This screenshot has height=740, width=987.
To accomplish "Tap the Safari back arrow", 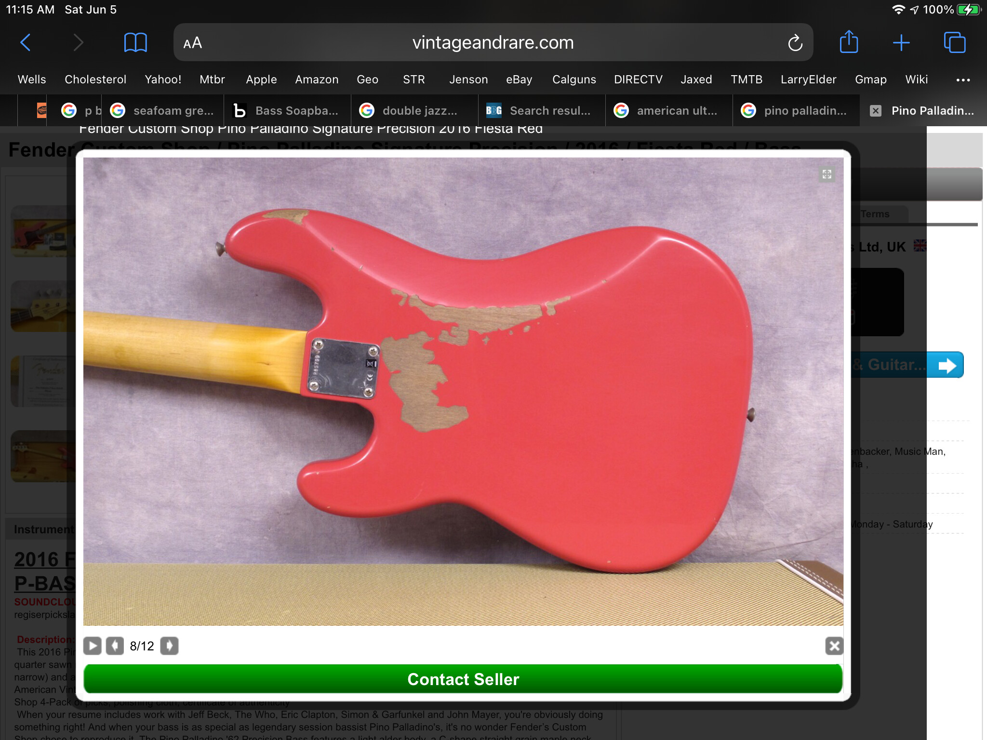I will click(x=26, y=43).
